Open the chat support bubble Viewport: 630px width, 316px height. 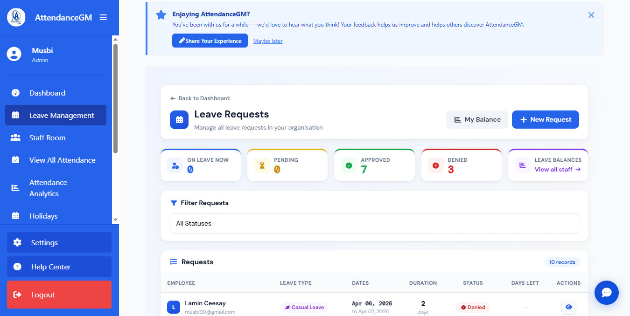click(607, 293)
